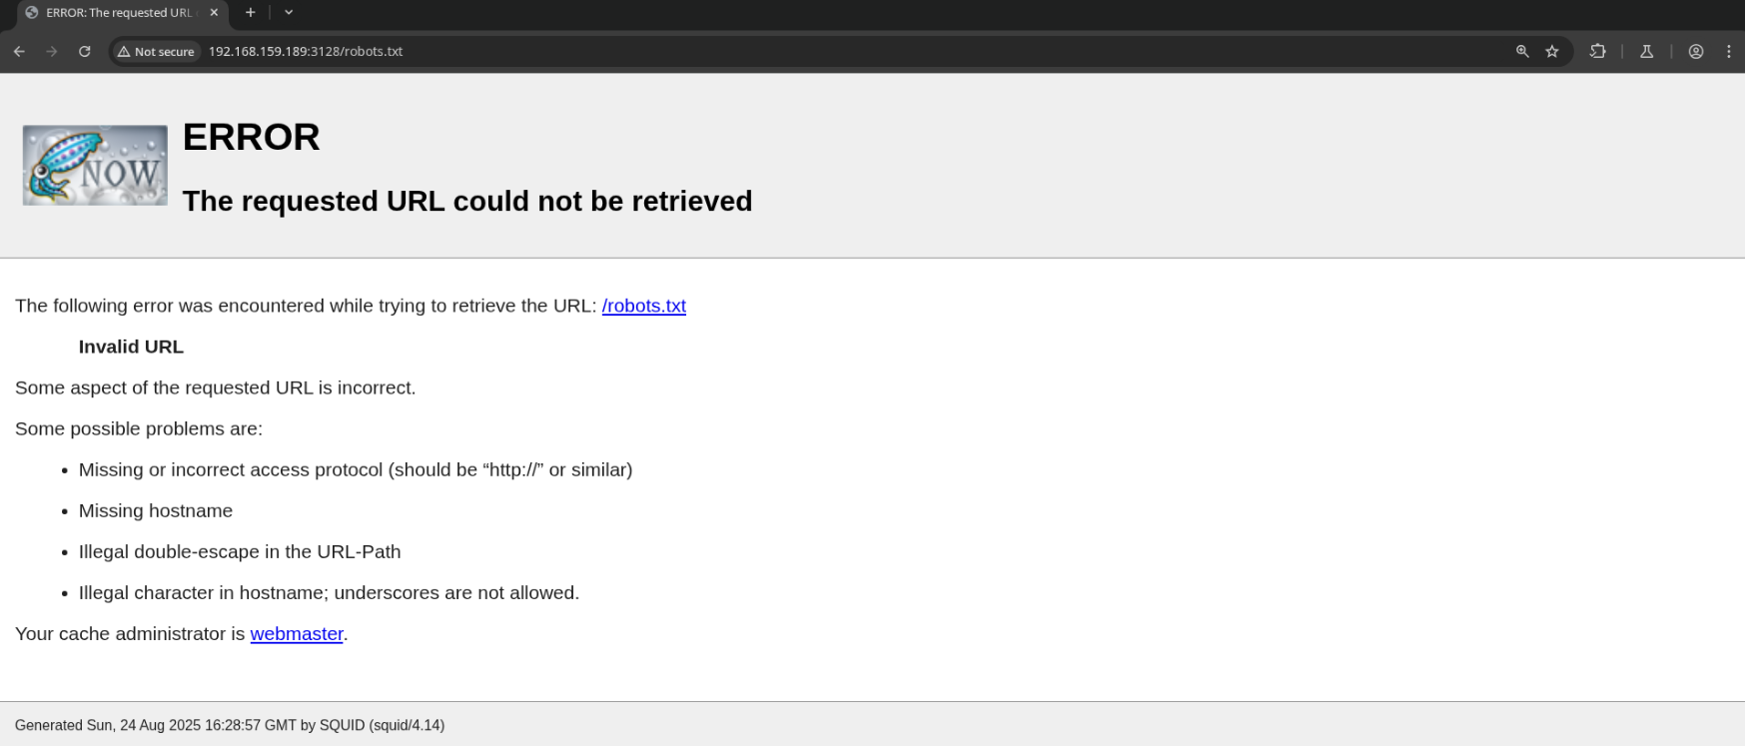The image size is (1745, 746).
Task: Open the zoom magnifier icon in address bar
Action: point(1522,51)
